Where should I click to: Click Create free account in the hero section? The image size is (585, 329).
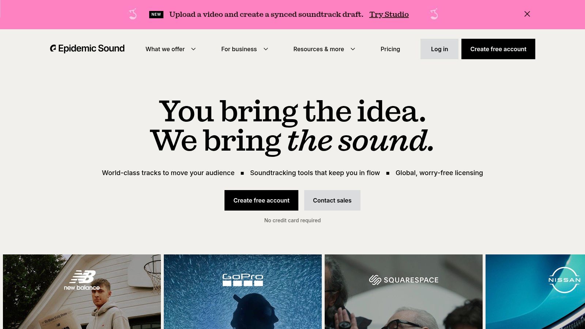tap(261, 200)
